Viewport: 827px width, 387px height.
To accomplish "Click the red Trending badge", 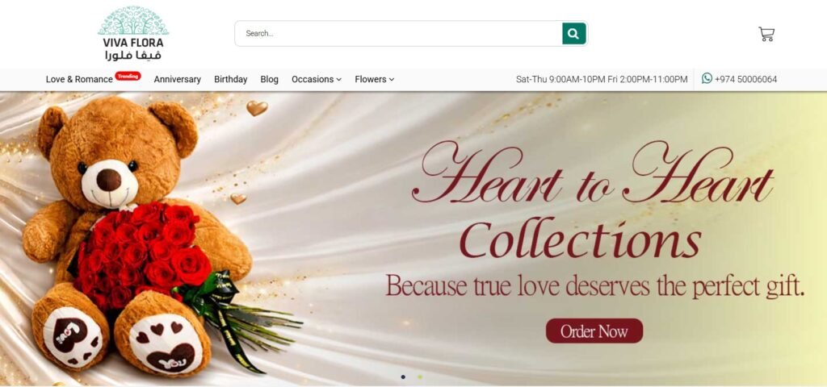I will coord(128,76).
